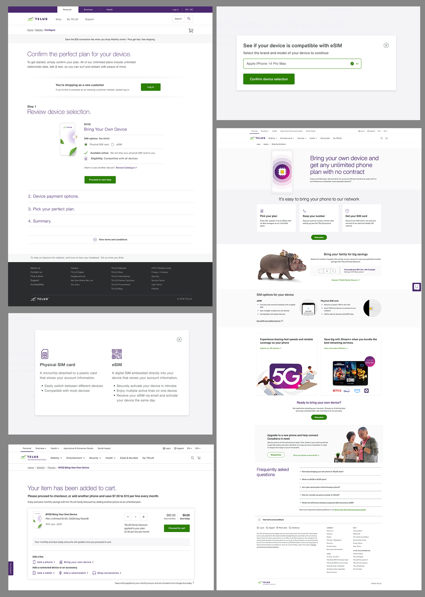Click the green Log in button for new customers
Screen dimensions: 425x597
coord(151,87)
